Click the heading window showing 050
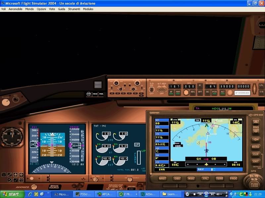The image size is (265, 198). (x=189, y=86)
